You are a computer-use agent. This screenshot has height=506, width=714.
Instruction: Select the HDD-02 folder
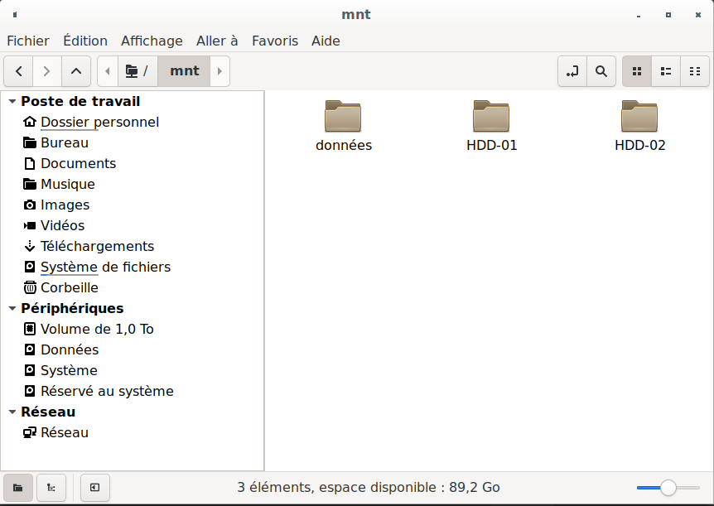pyautogui.click(x=639, y=116)
